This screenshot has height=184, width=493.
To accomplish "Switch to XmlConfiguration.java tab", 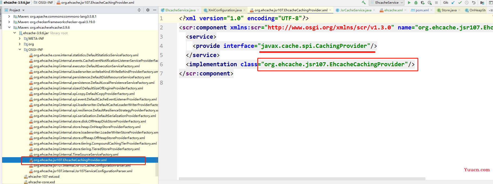I will point(225,10).
